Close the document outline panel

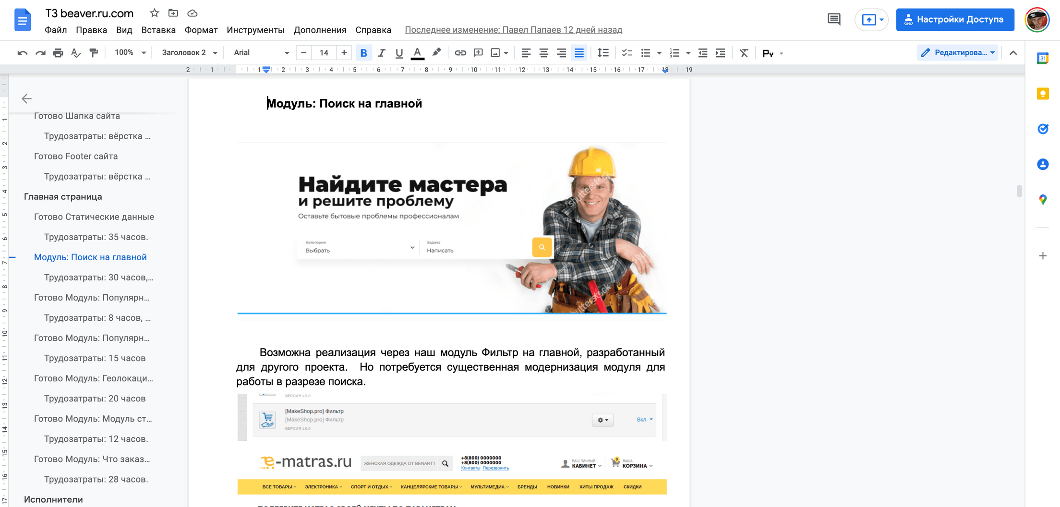click(x=26, y=98)
